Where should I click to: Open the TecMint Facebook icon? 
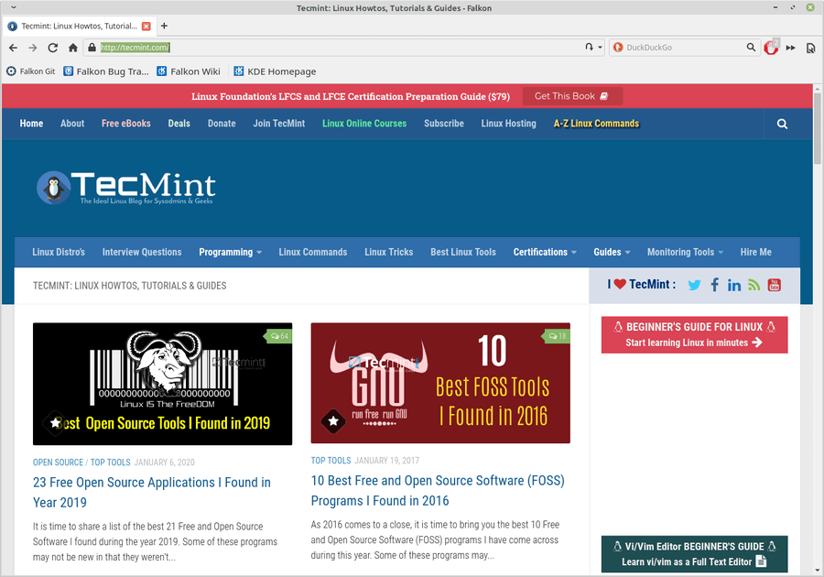(715, 285)
